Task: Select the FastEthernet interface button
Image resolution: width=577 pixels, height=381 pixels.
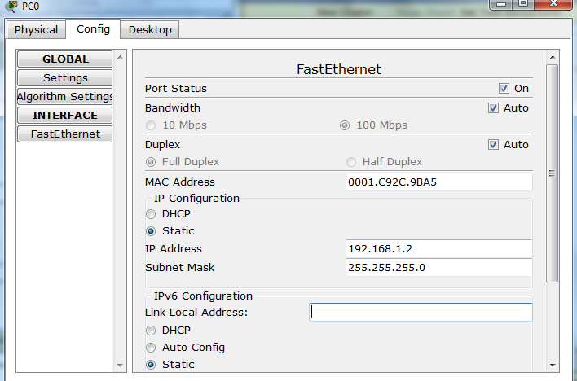Action: click(65, 134)
